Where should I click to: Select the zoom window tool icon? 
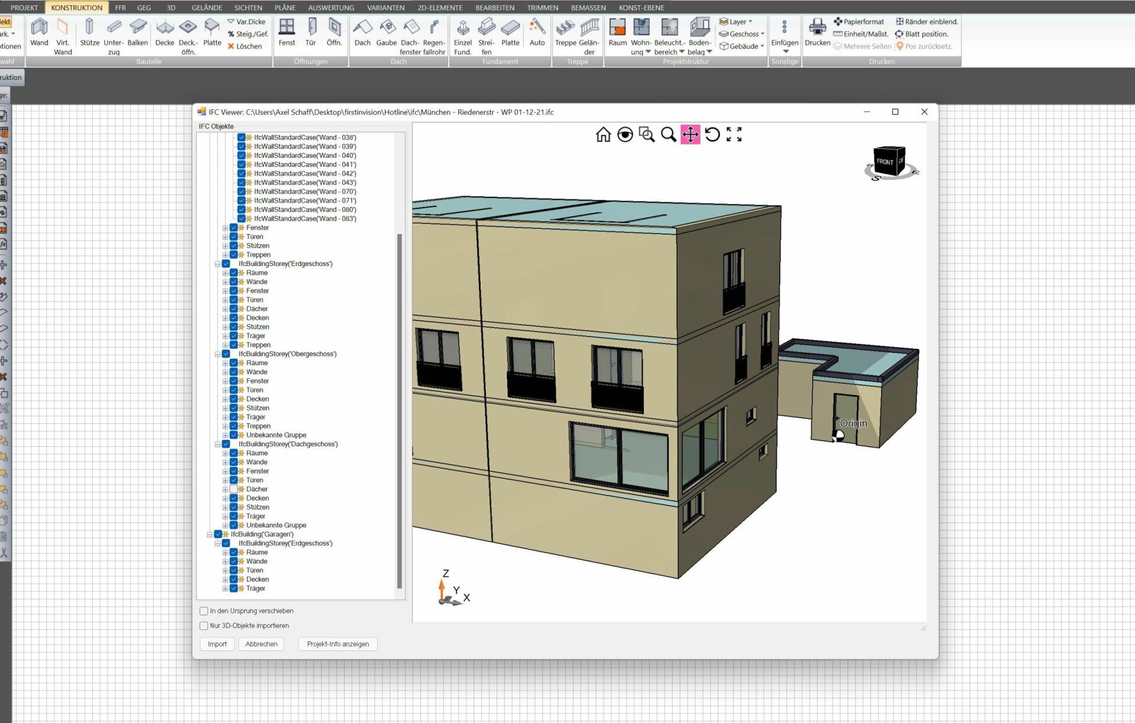click(647, 135)
